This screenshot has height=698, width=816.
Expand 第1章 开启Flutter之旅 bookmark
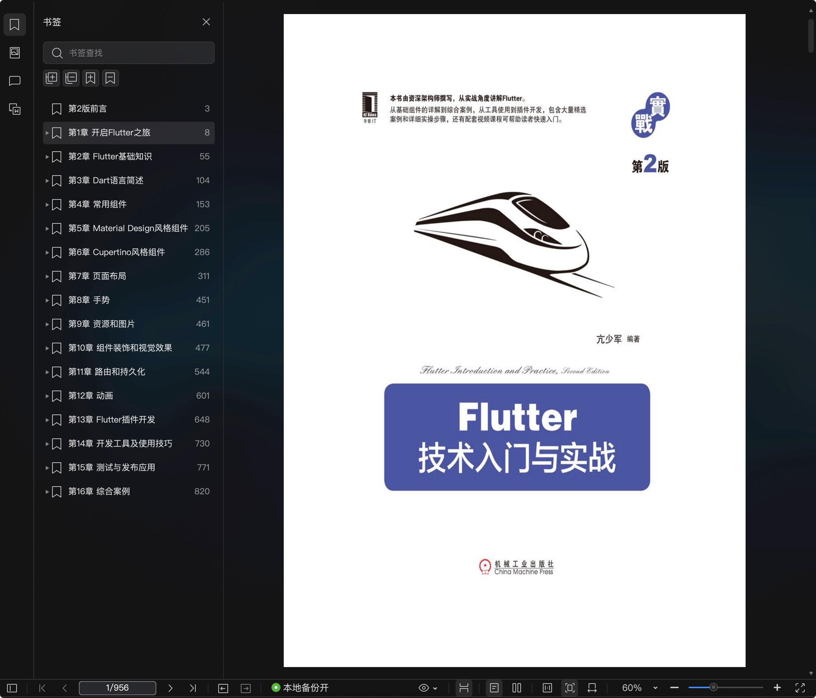47,133
